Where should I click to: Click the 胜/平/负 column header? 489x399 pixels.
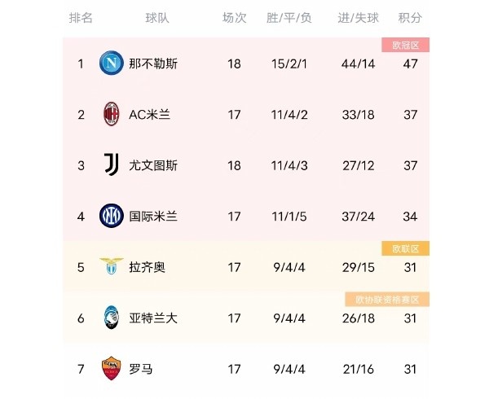coord(289,18)
